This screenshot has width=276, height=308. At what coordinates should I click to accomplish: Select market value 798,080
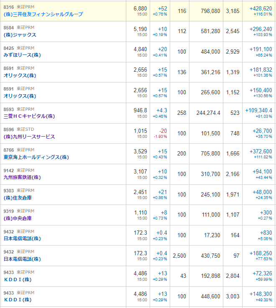210,11
